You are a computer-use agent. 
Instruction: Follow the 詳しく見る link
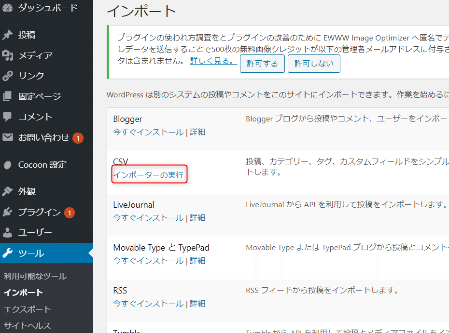(213, 61)
